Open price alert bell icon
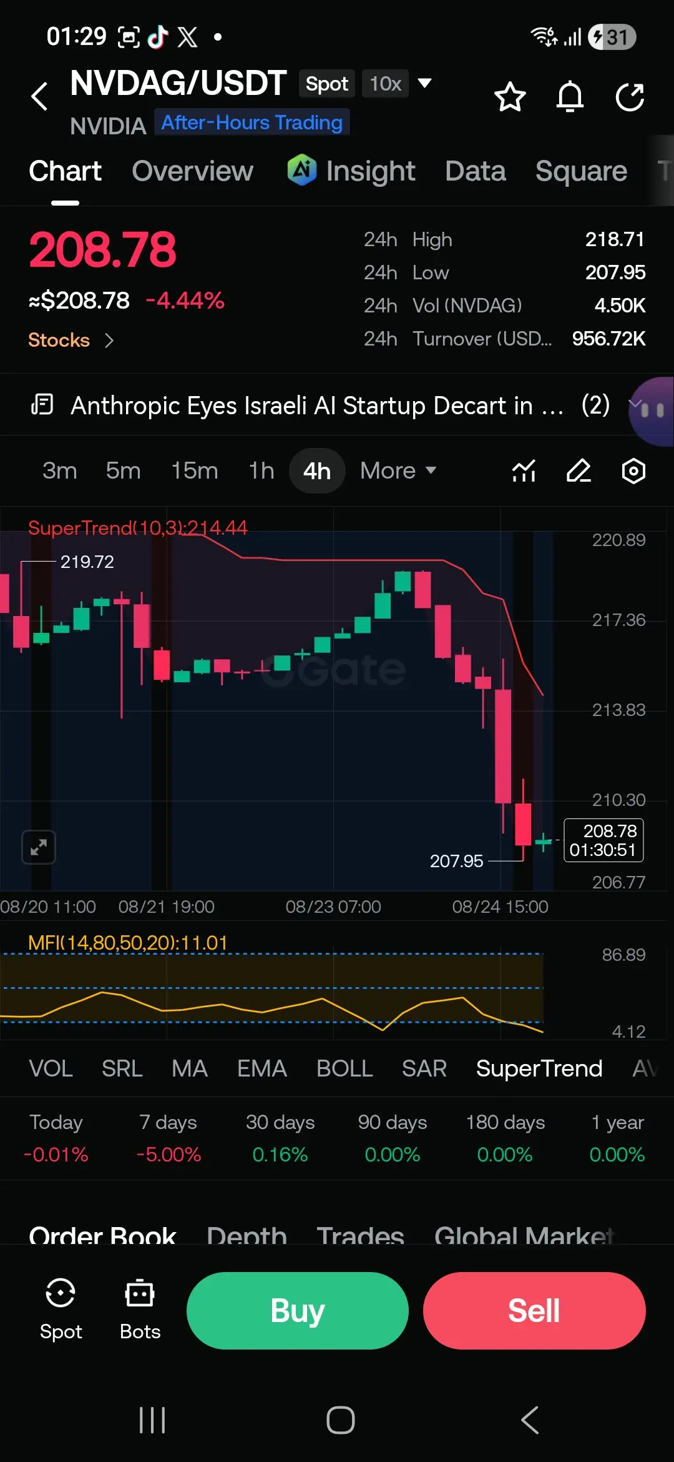Viewport: 674px width, 1462px height. [x=570, y=97]
